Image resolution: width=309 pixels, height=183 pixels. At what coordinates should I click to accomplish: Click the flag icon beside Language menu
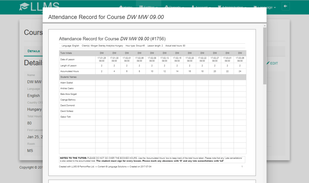pos(255,7)
